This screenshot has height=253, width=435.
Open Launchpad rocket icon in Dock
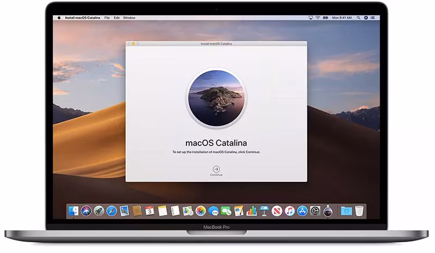point(99,211)
